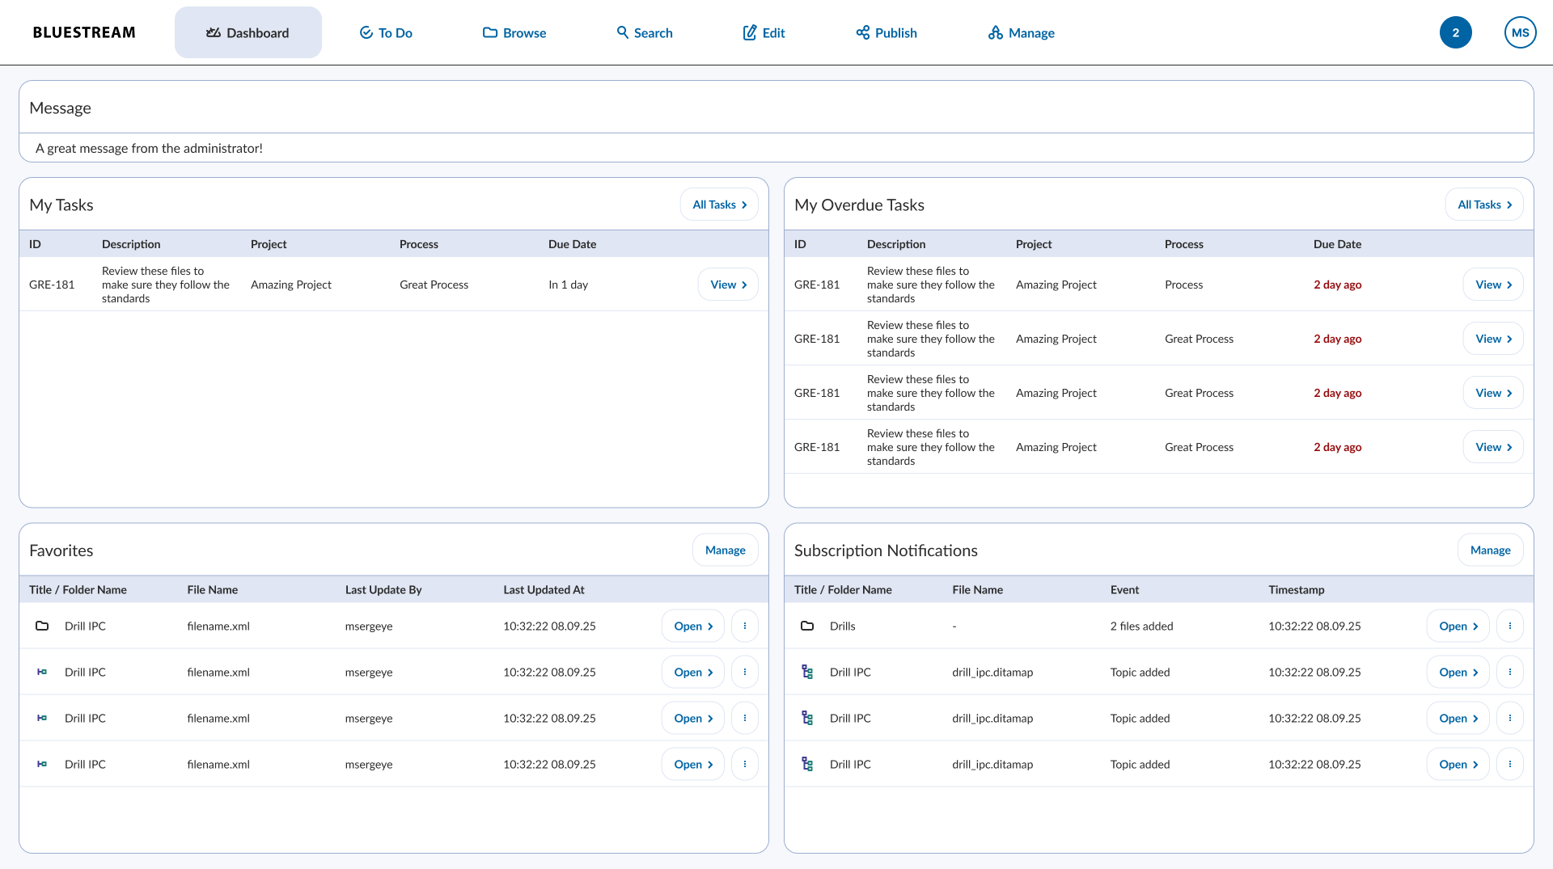Open the Browse tab
The image size is (1553, 869).
pyautogui.click(x=514, y=32)
